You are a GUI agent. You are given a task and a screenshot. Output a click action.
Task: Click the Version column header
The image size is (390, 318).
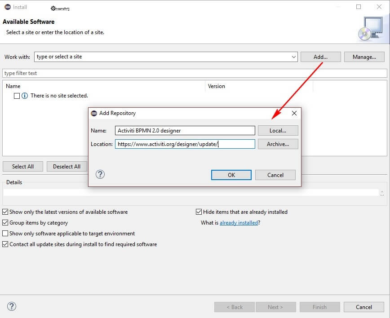tap(259, 86)
